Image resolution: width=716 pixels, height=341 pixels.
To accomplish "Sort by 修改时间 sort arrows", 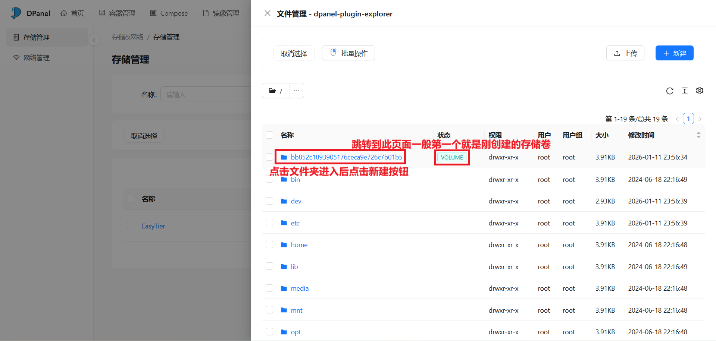I will coord(698,135).
